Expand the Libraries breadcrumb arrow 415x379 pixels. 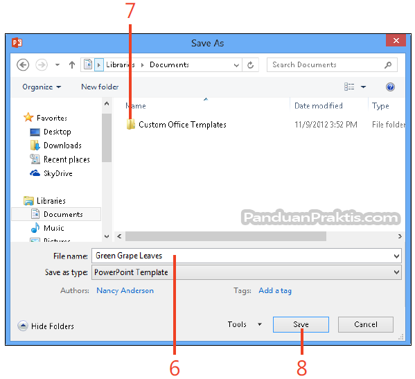(x=143, y=65)
